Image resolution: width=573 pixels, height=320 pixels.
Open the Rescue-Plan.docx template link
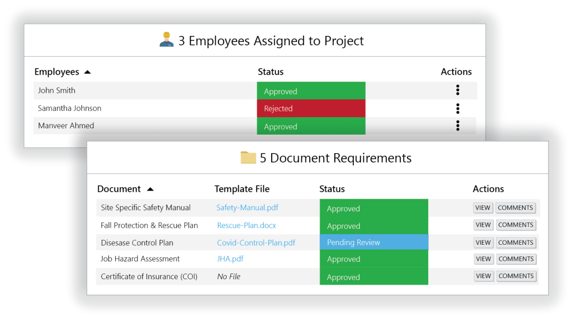coord(246,225)
